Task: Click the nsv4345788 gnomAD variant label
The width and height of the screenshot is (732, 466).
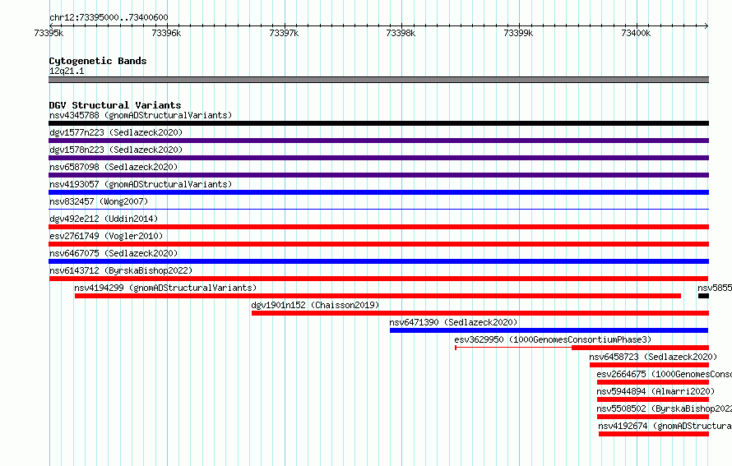Action: click(141, 115)
